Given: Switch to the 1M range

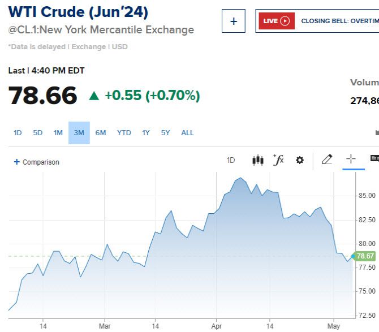Looking at the screenshot, I should (x=58, y=133).
